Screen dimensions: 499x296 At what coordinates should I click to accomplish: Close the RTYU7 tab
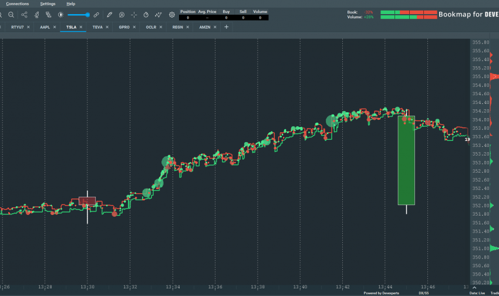(x=28, y=27)
